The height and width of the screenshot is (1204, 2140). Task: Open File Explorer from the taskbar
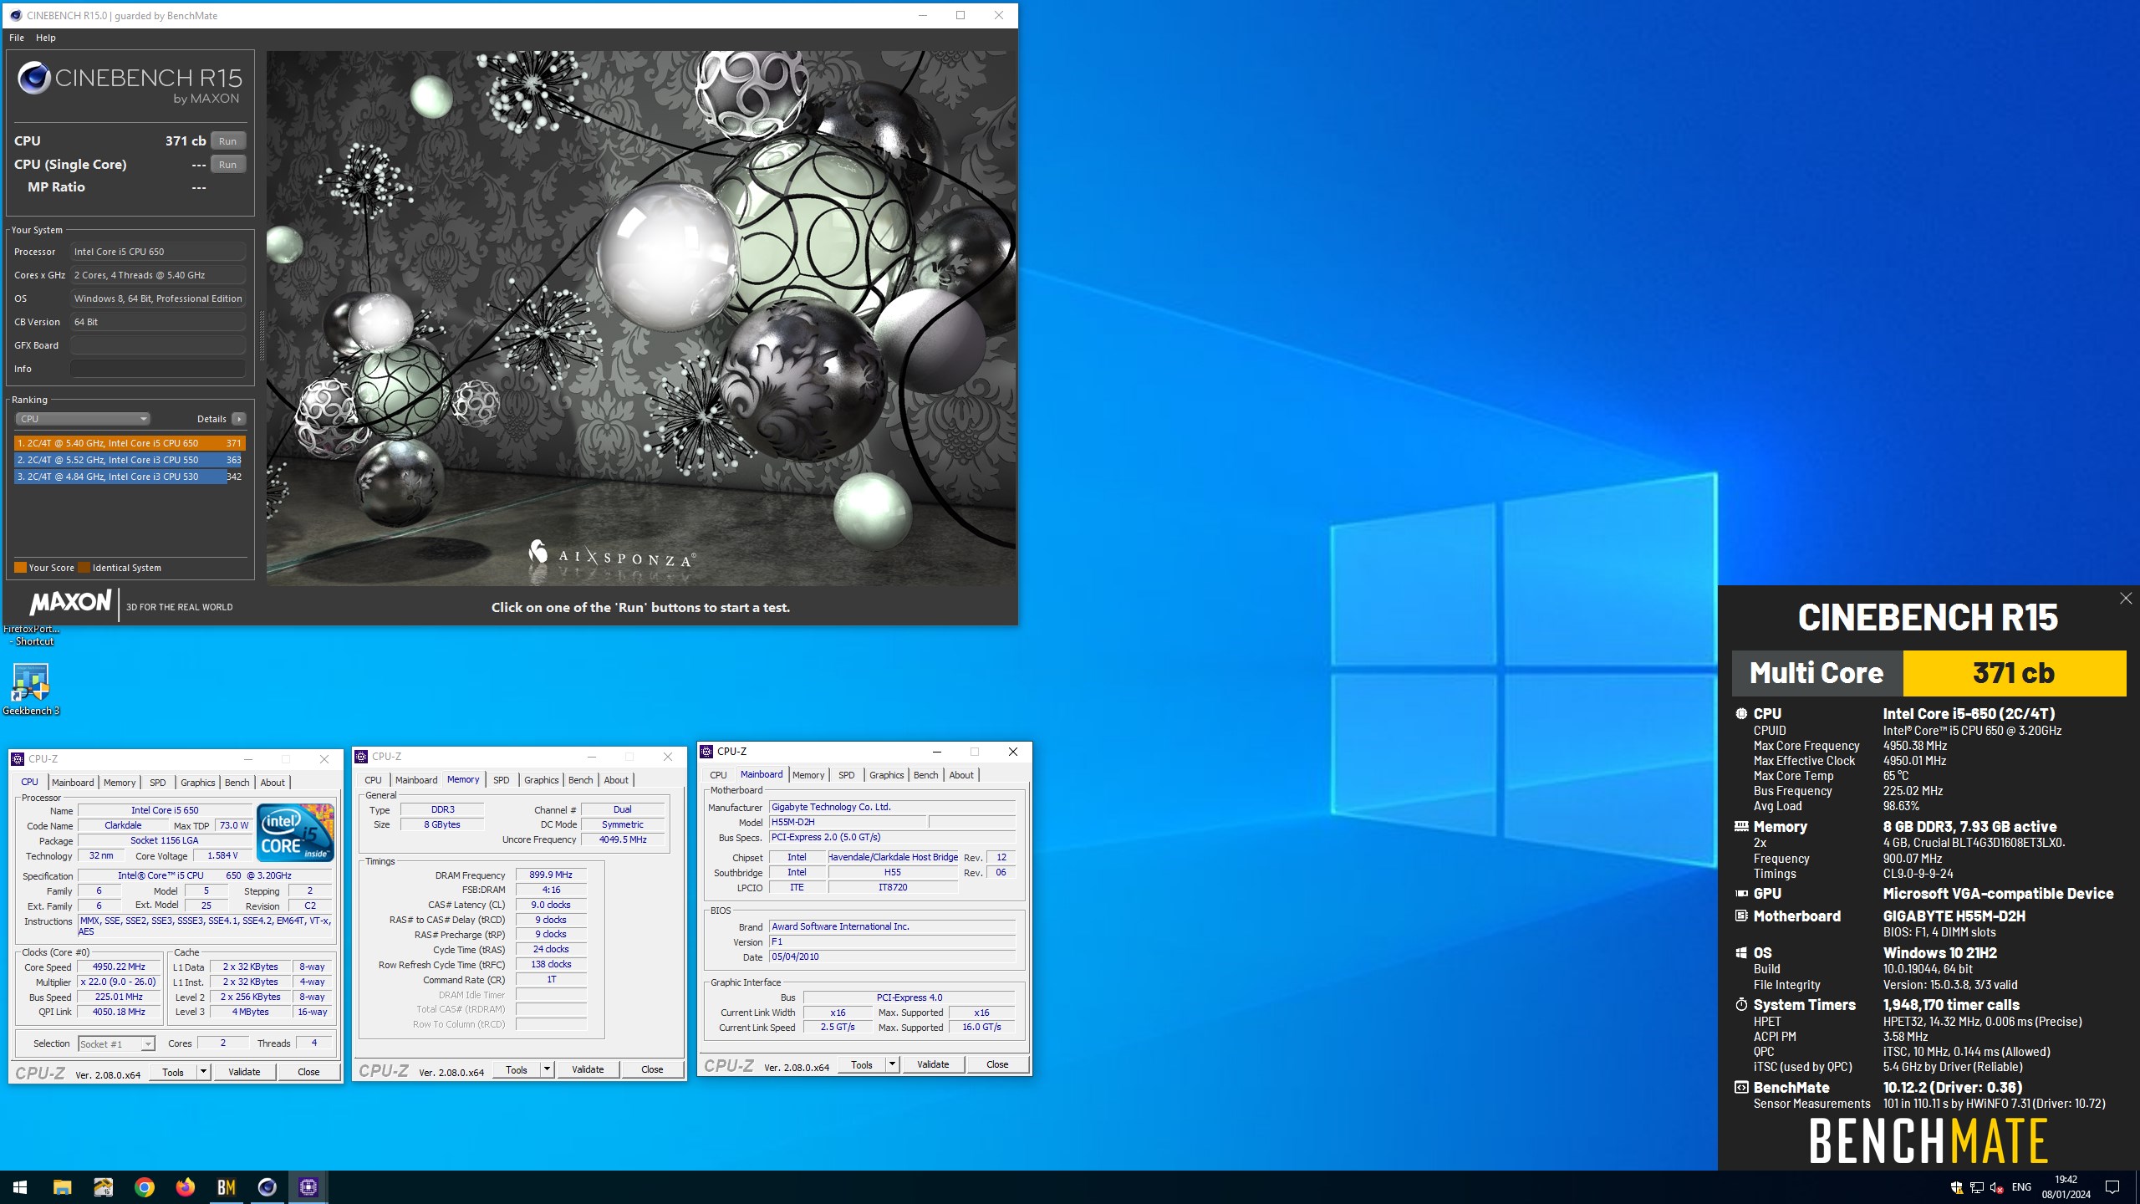click(62, 1187)
